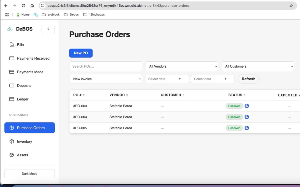
Task: Click the Payments Received card icon
Action: click(11, 58)
